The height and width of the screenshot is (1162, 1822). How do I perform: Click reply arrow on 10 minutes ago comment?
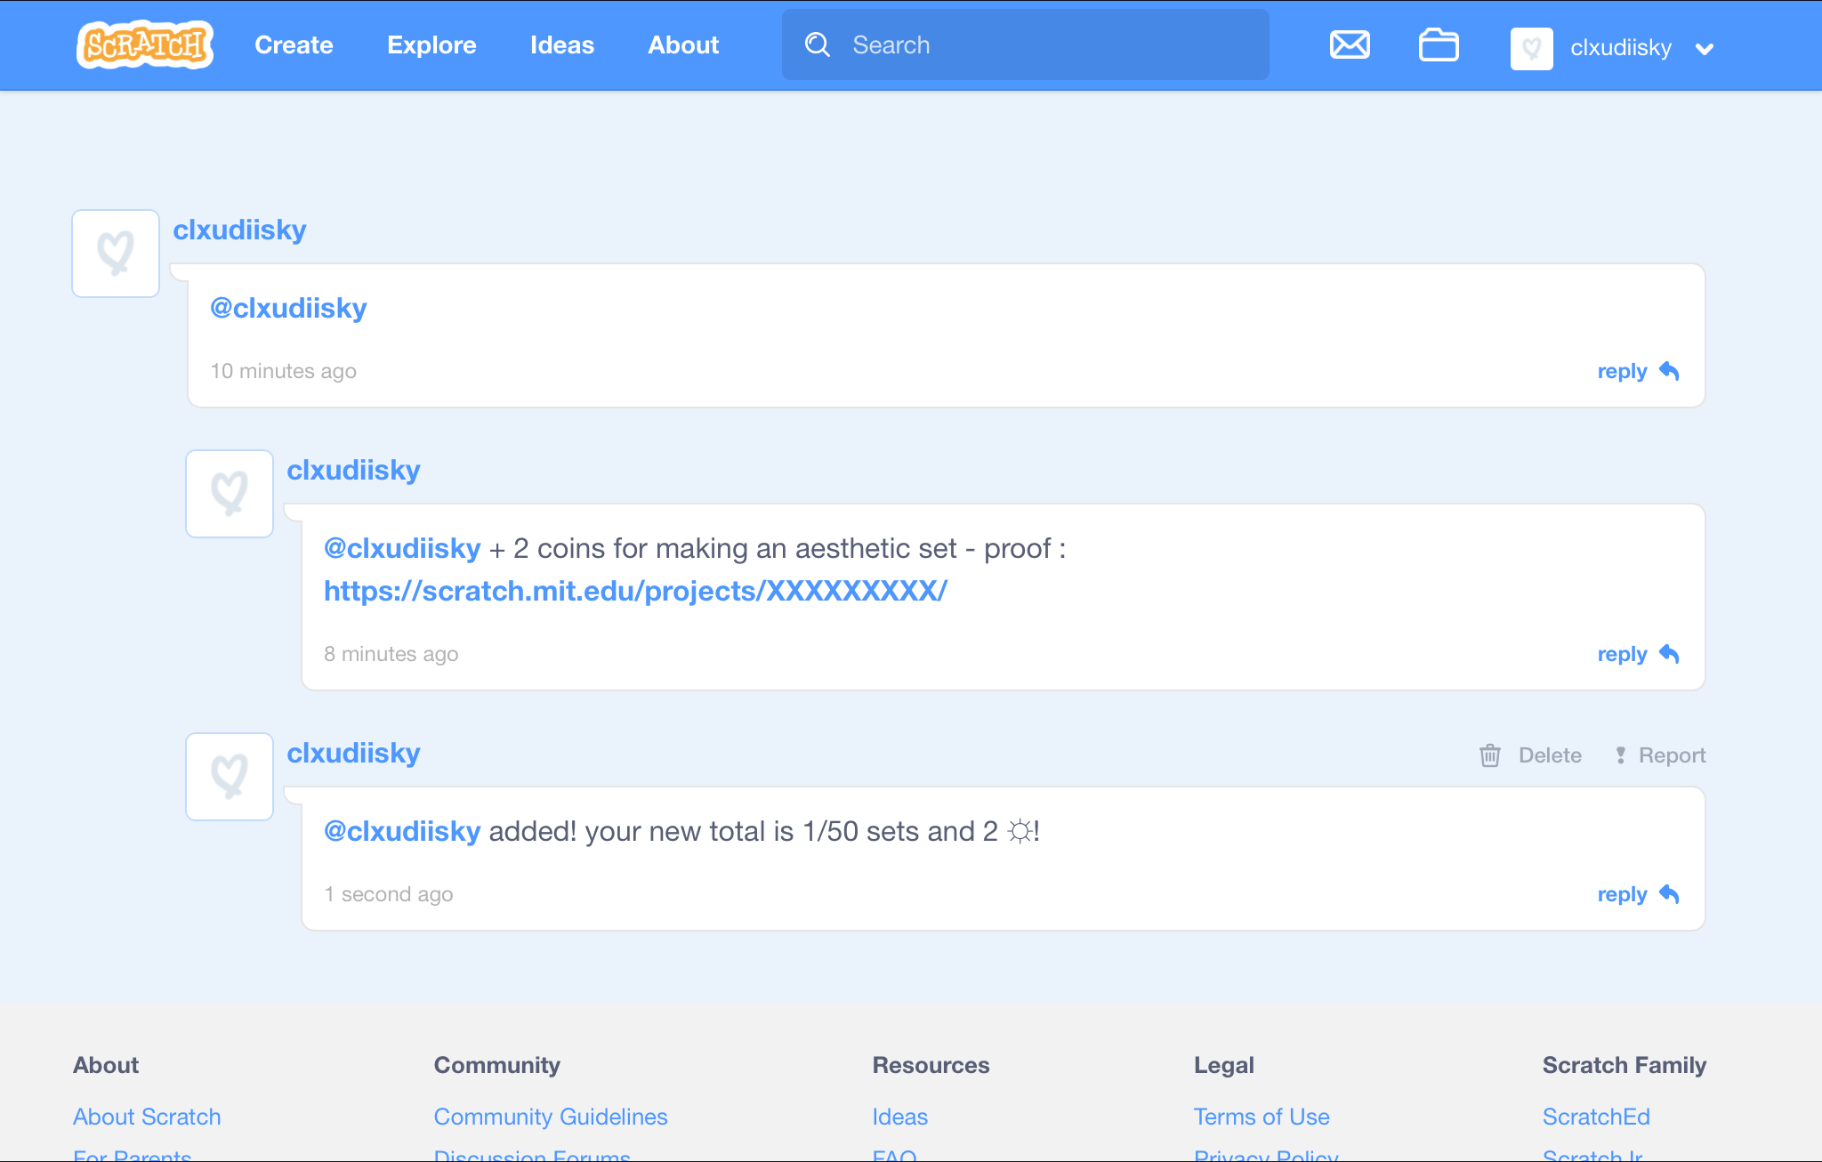pos(1669,371)
